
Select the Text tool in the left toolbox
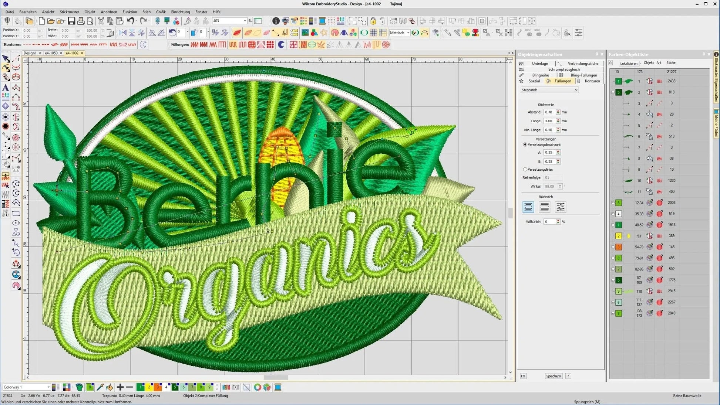[6, 88]
